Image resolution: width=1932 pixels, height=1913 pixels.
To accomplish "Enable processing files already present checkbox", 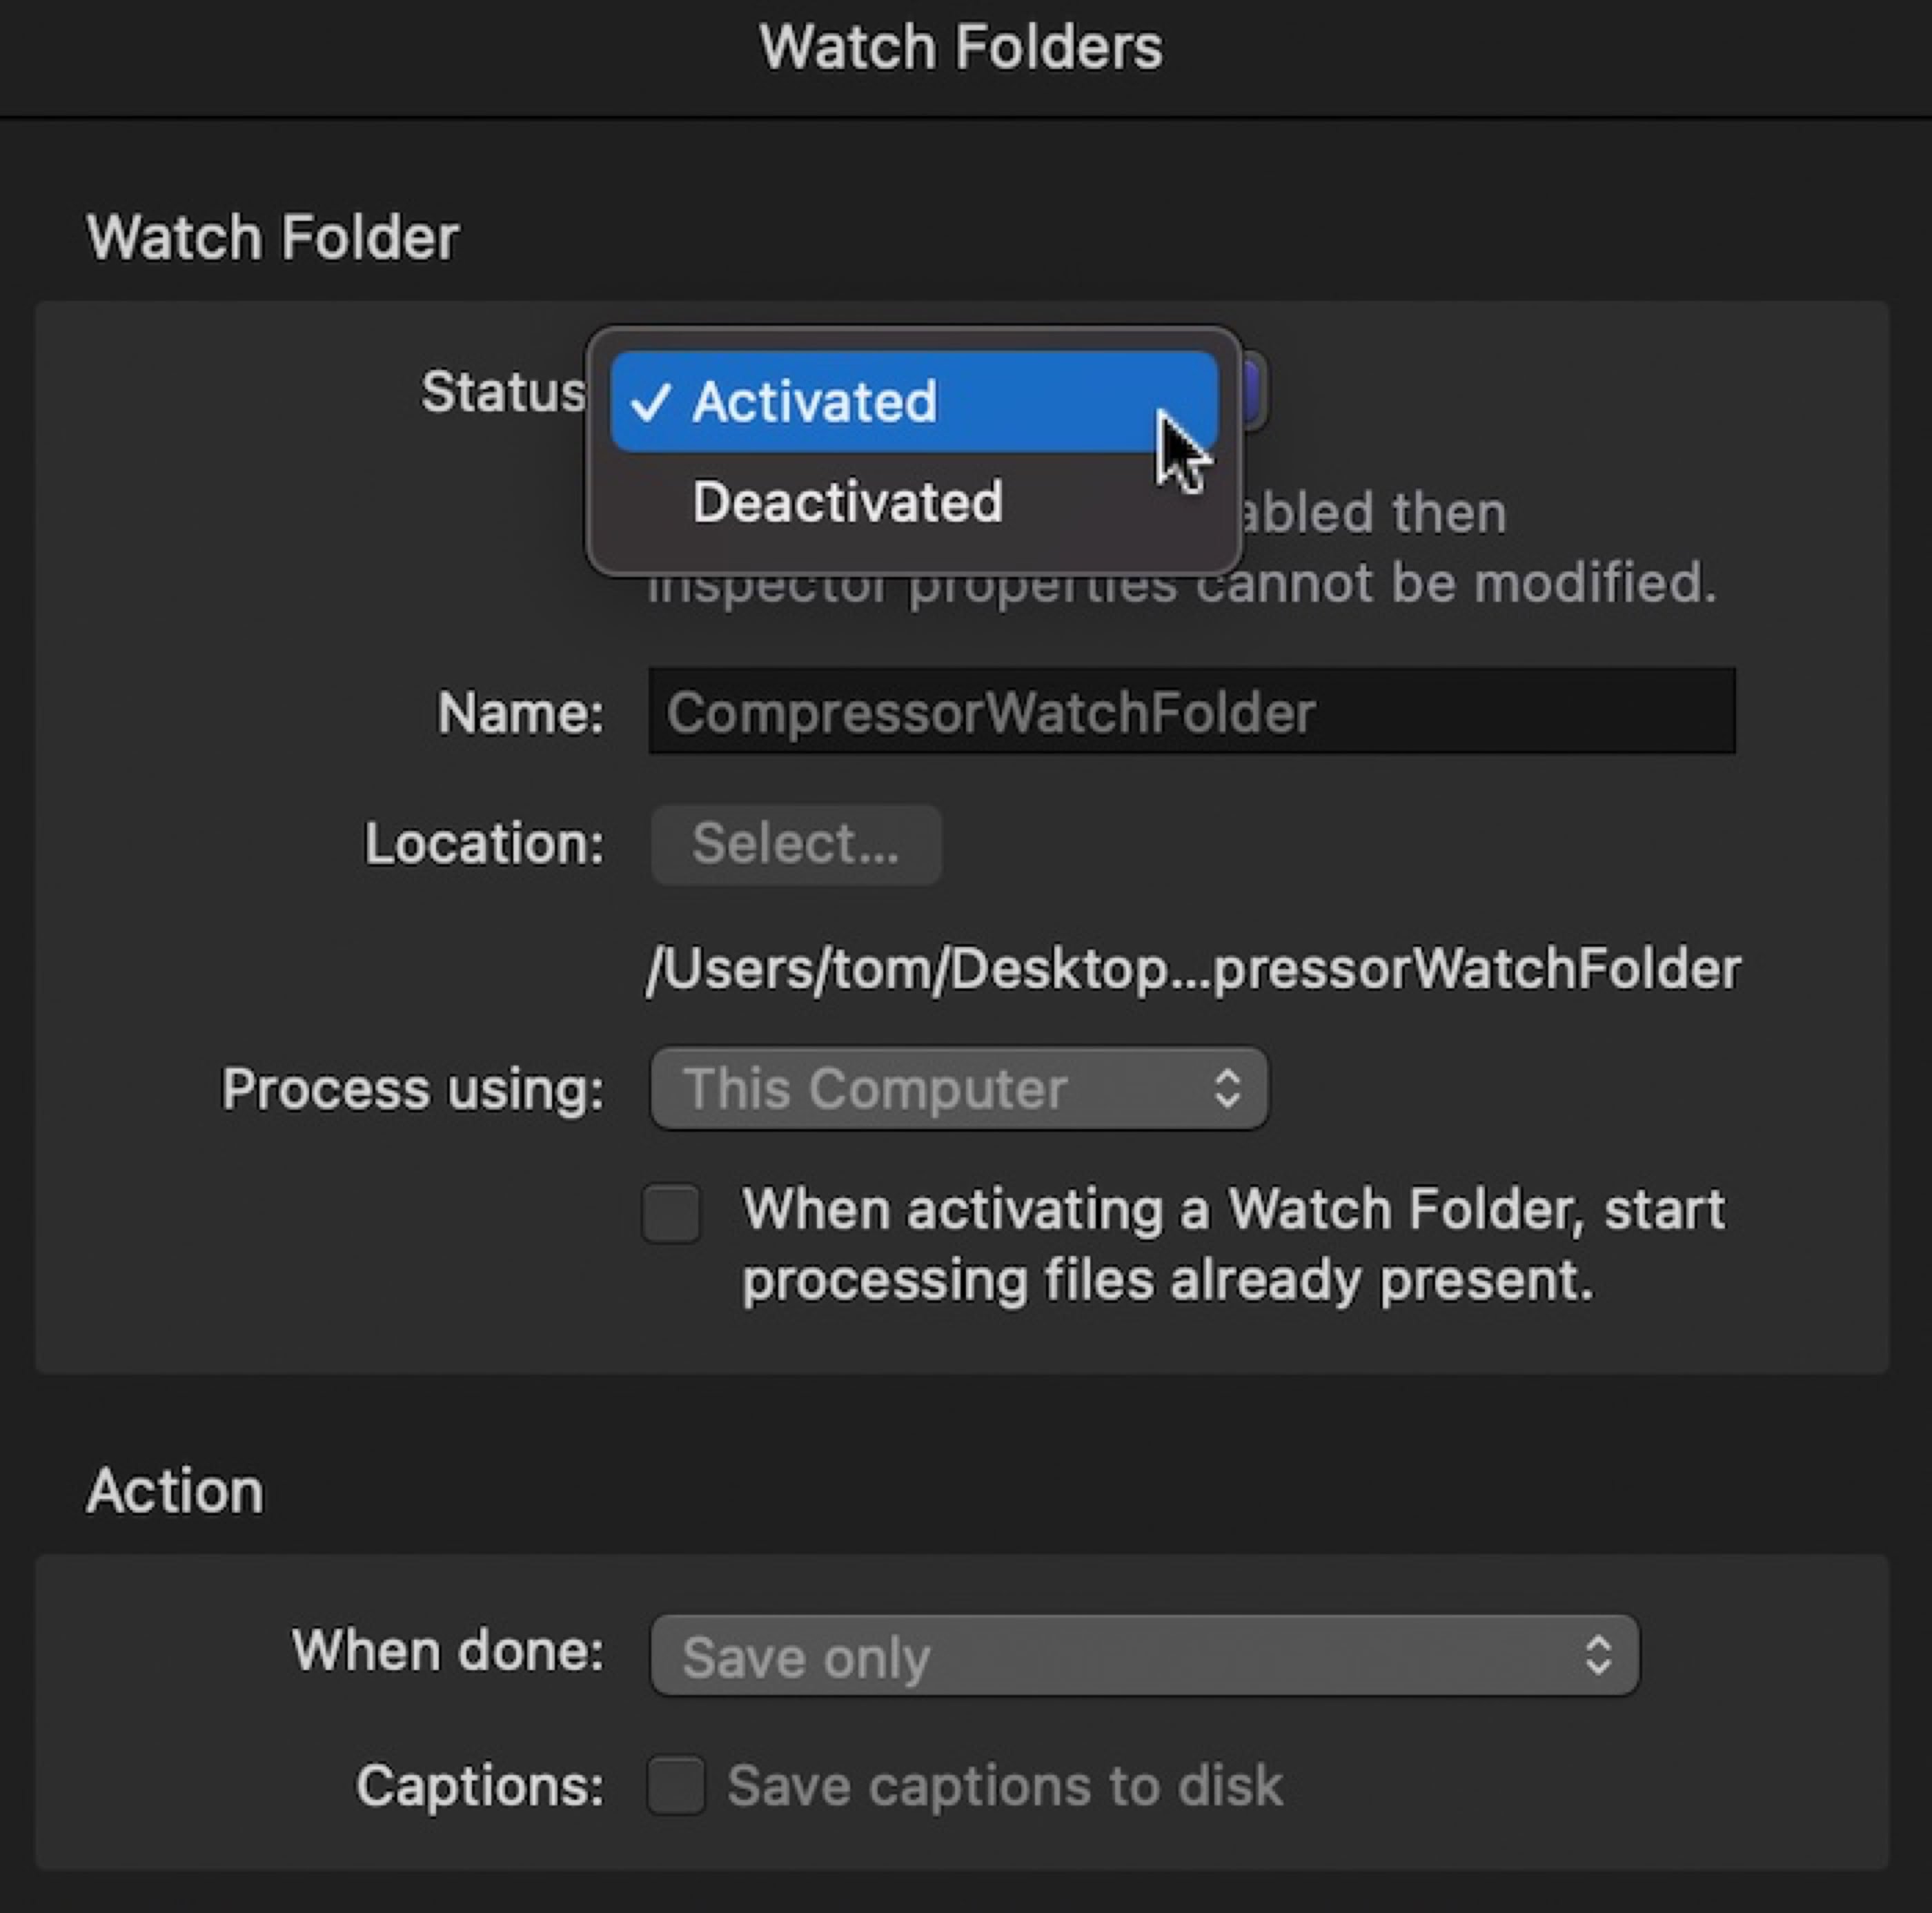I will pos(672,1213).
